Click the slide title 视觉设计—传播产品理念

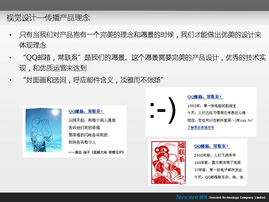pyautogui.click(x=48, y=18)
